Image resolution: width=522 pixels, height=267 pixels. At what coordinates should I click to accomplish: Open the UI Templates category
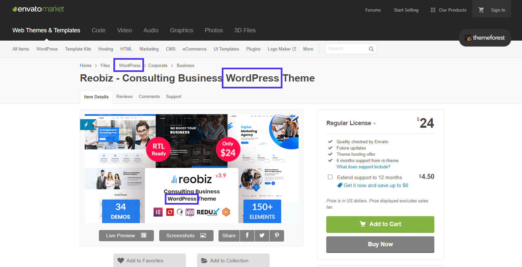coord(226,49)
